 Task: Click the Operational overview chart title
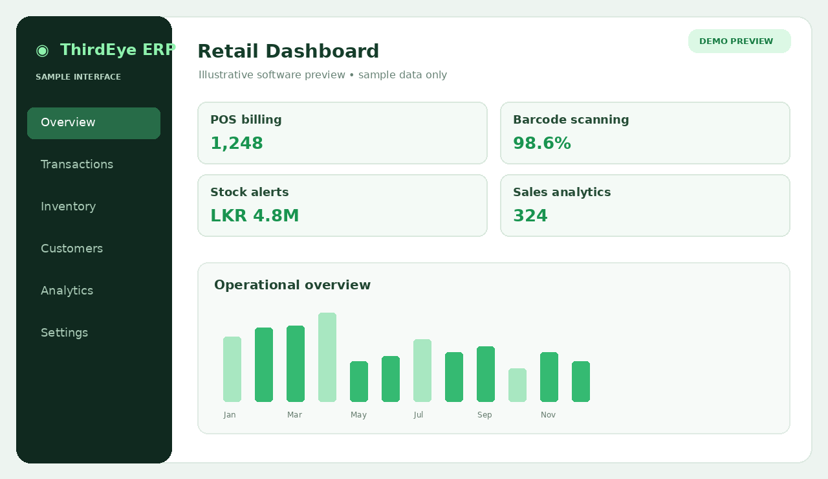pos(292,285)
